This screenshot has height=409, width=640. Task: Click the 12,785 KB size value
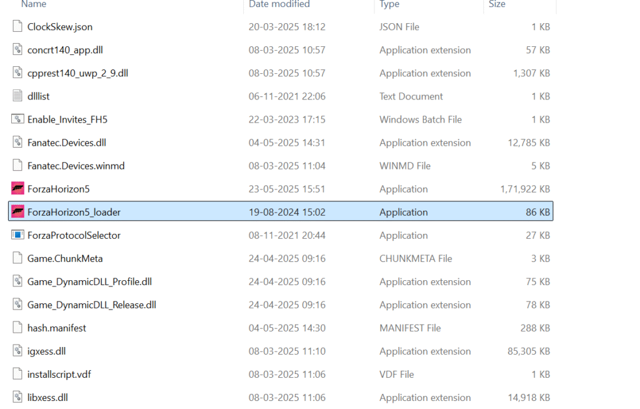coord(529,143)
